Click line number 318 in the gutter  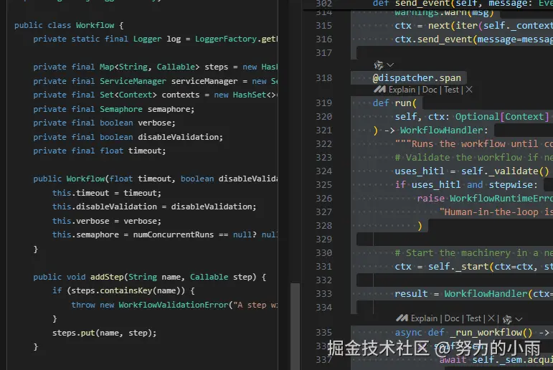pos(323,78)
